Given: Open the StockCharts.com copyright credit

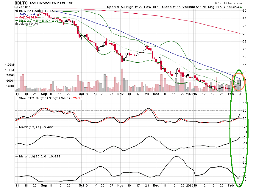Looking at the screenshot, I should pyautogui.click(x=228, y=3).
